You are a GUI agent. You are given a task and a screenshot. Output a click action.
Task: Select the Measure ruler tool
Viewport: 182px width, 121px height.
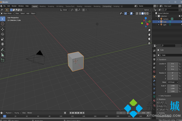click(2, 55)
